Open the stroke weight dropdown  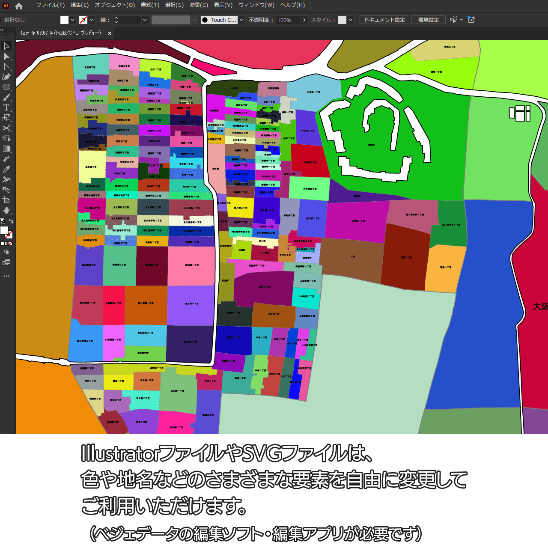point(145,20)
